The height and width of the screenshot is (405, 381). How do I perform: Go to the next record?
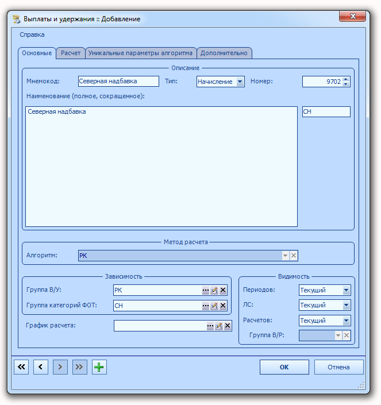click(60, 367)
